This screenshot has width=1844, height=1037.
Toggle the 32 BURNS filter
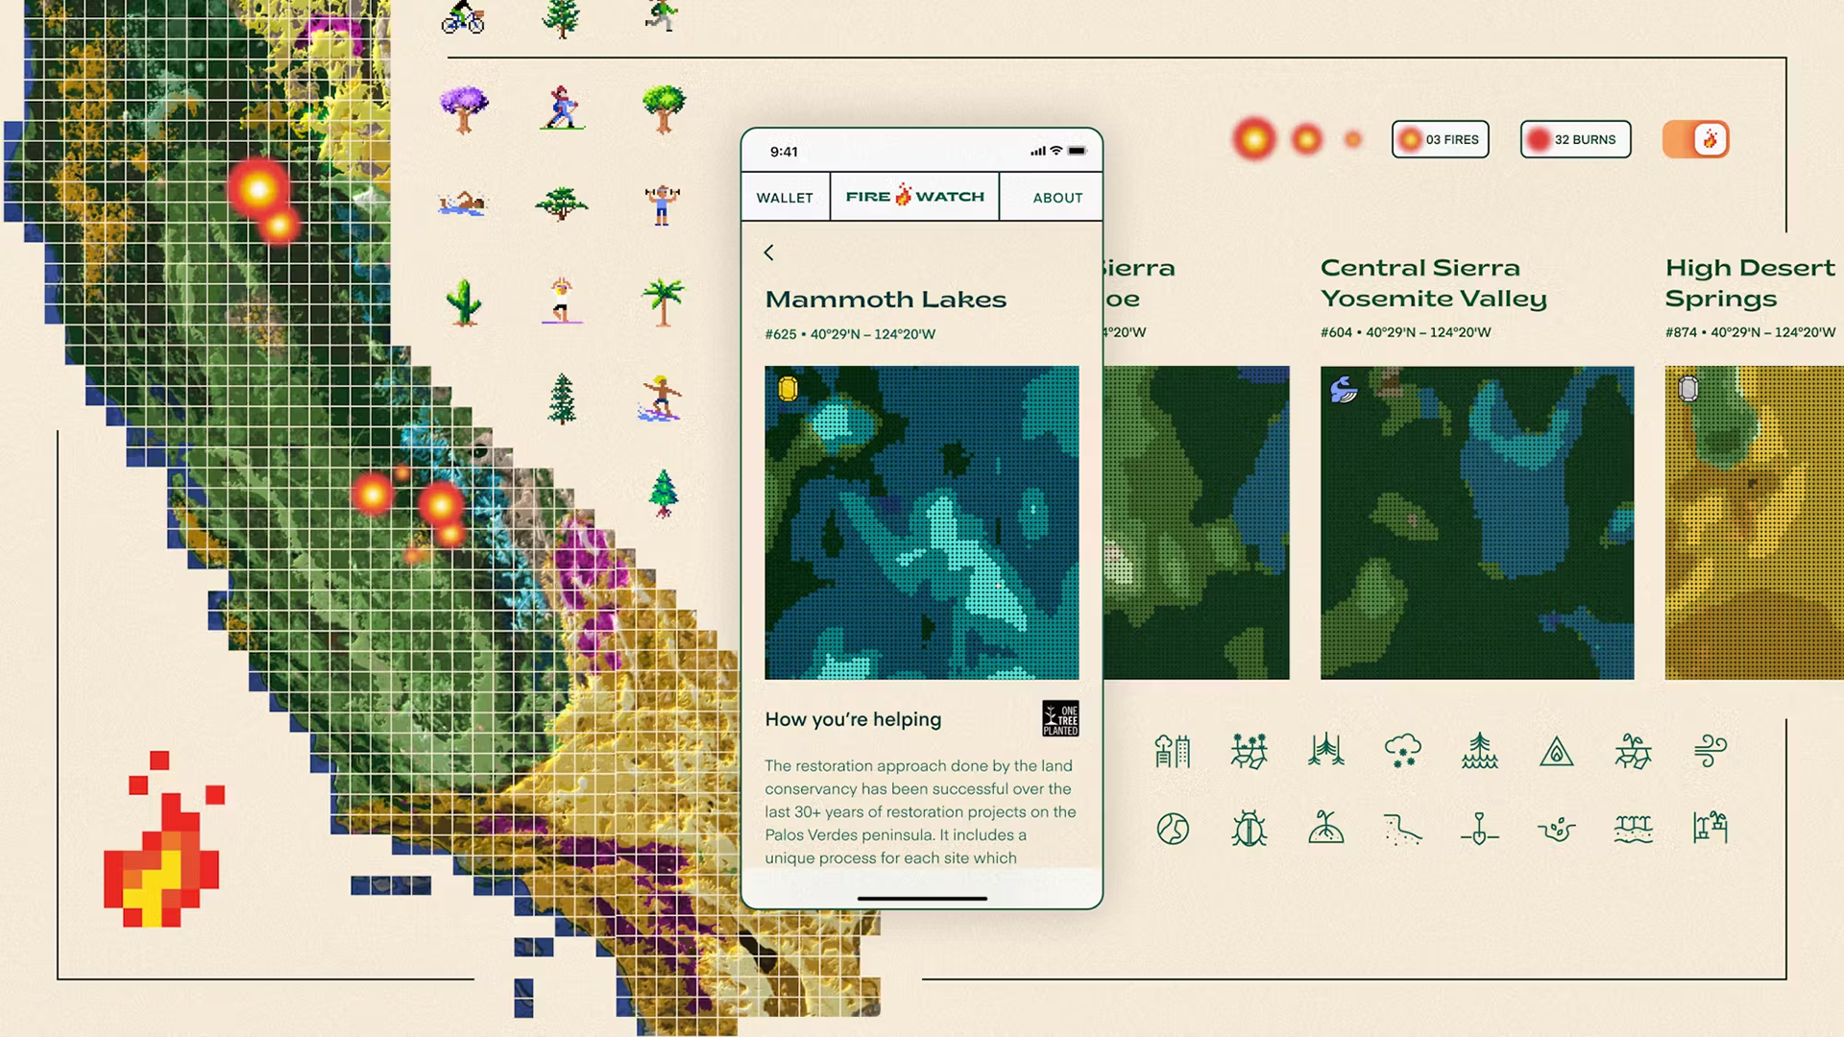[1575, 139]
